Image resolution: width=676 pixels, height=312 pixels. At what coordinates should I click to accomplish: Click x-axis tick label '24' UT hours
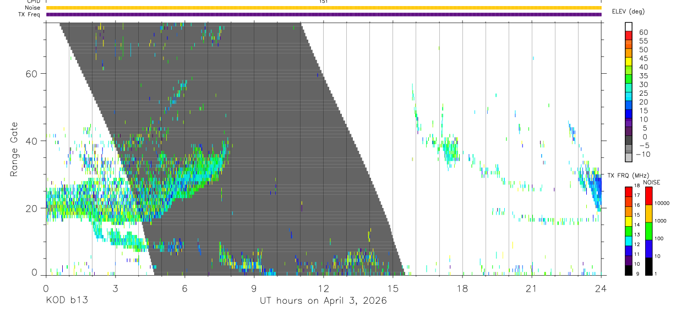click(x=601, y=288)
